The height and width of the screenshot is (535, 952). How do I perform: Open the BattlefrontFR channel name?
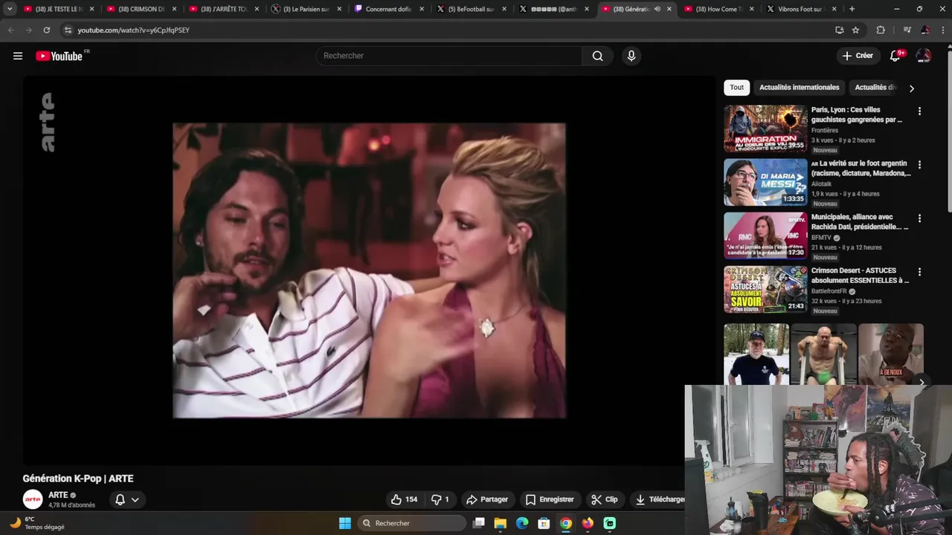point(830,291)
